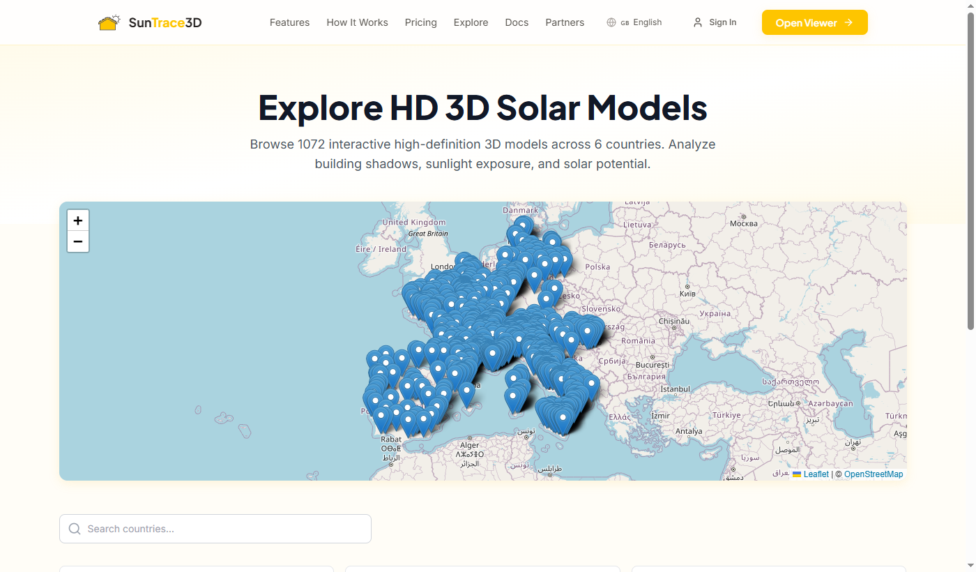Screen dimensions: 976x572
Task: Open the OpenStreetMap attribution link
Action: [x=873, y=474]
